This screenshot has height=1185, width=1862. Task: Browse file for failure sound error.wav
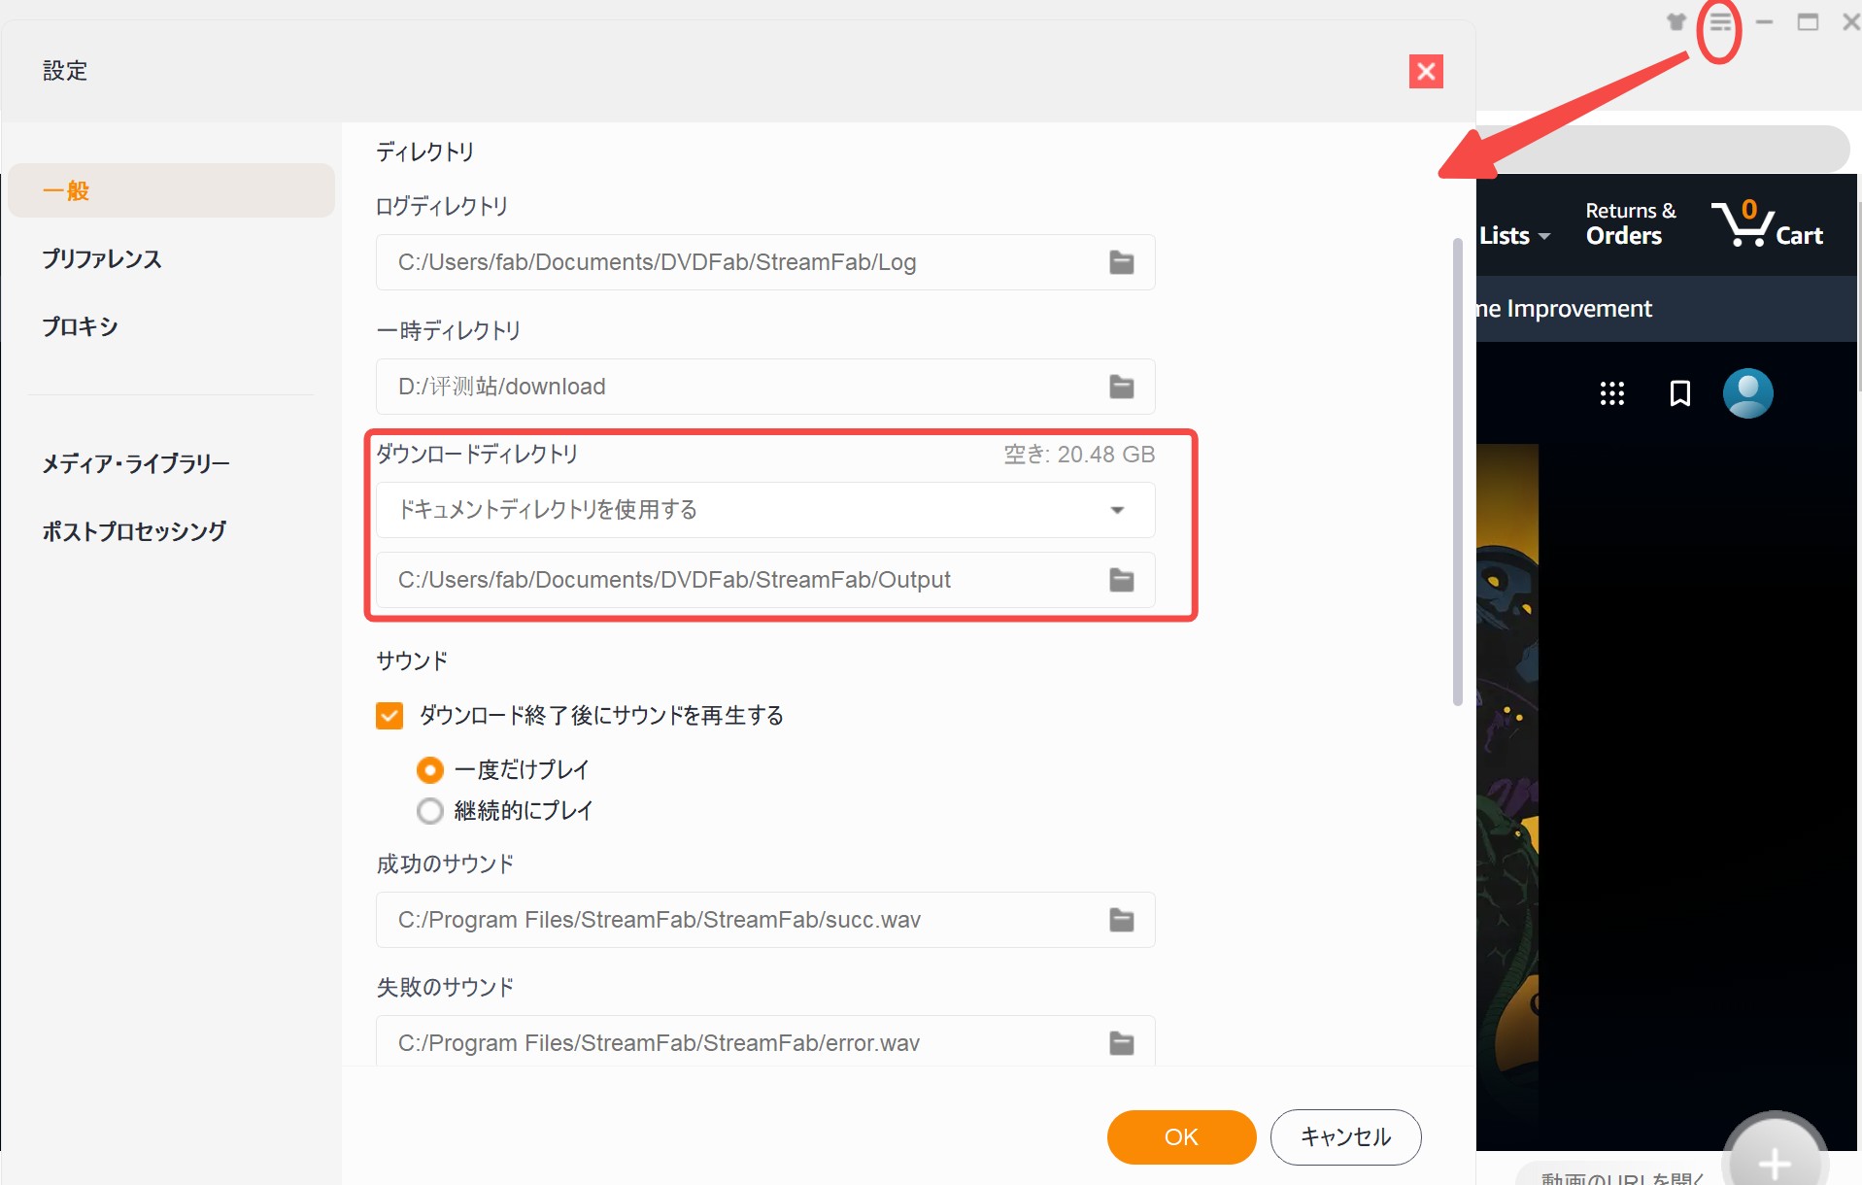pos(1122,1043)
